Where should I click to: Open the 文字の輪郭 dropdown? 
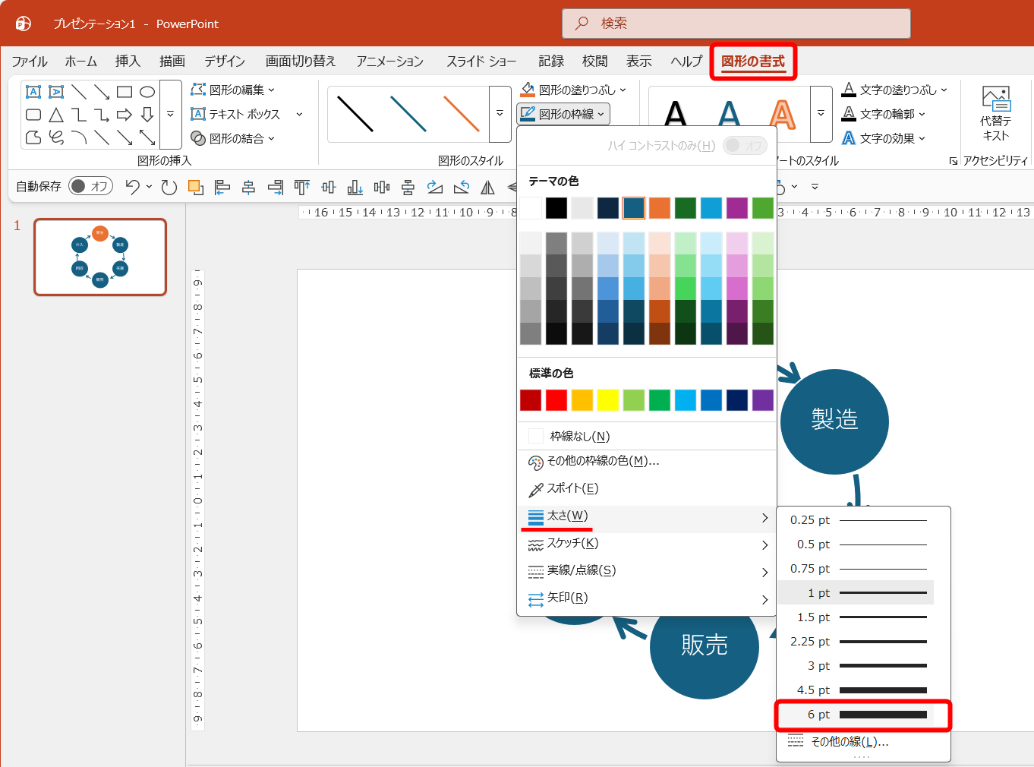(x=884, y=114)
